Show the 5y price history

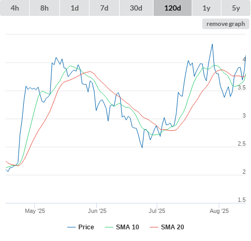(236, 8)
